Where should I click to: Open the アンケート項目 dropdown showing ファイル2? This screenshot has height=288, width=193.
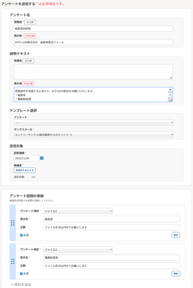pyautogui.click(x=78, y=250)
